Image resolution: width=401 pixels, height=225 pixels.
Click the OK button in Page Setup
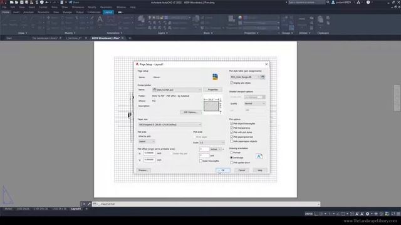coord(223,170)
